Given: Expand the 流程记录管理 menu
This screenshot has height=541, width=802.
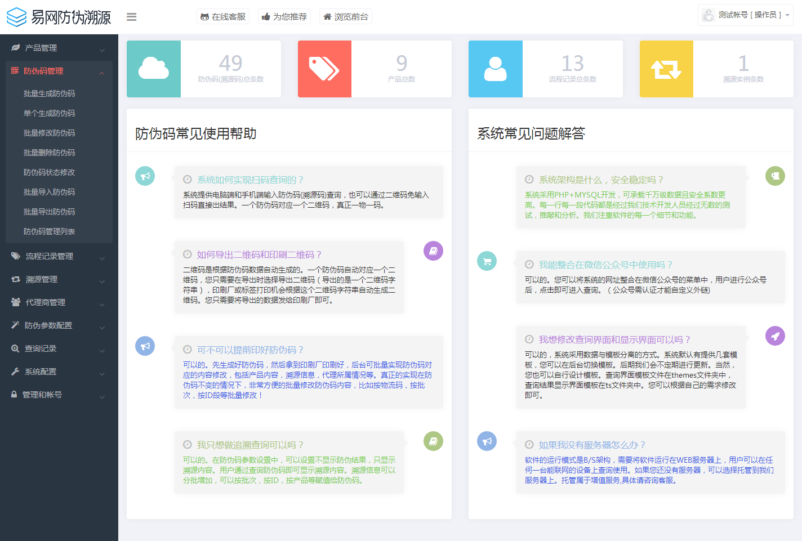Looking at the screenshot, I should pos(56,256).
